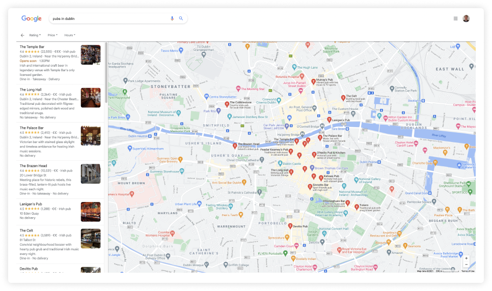The height and width of the screenshot is (291, 492).
Task: Open map Terms of Use link
Action: tap(468, 271)
